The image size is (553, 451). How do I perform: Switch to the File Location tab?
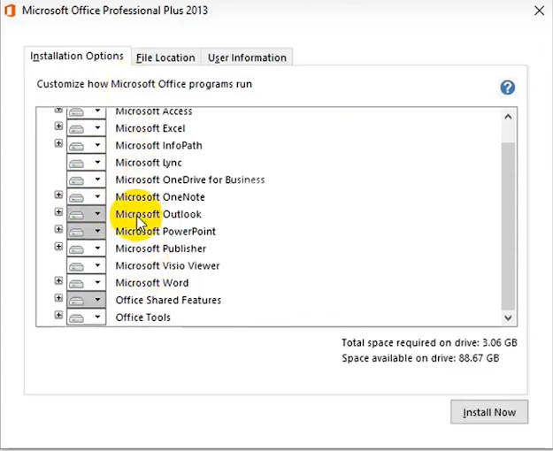(165, 57)
